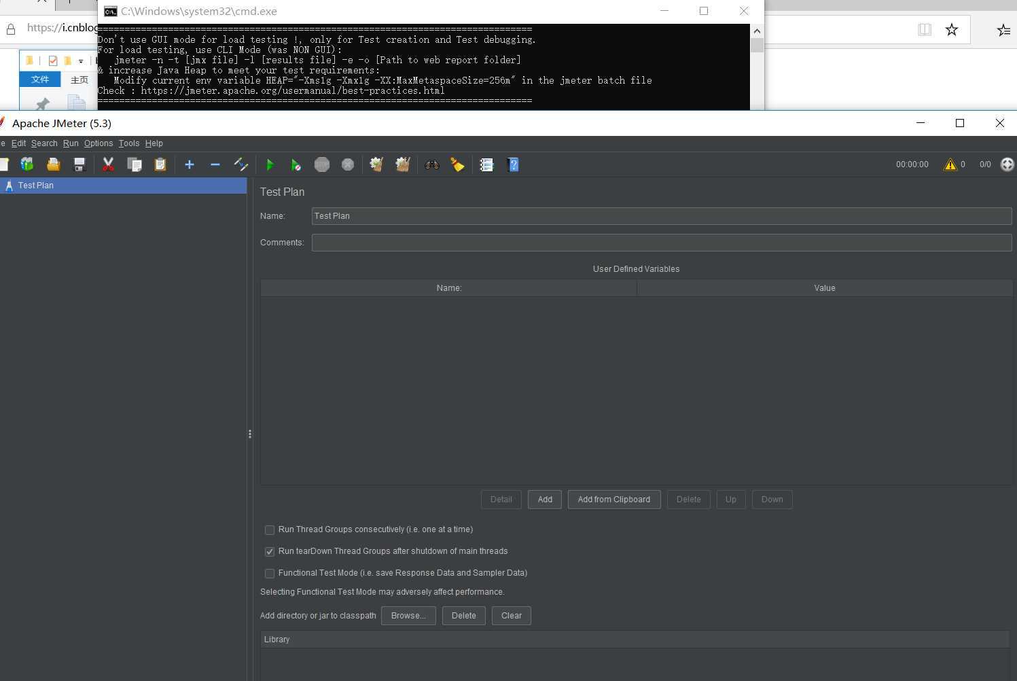
Task: Click the panel splitter handle dots
Action: point(250,434)
